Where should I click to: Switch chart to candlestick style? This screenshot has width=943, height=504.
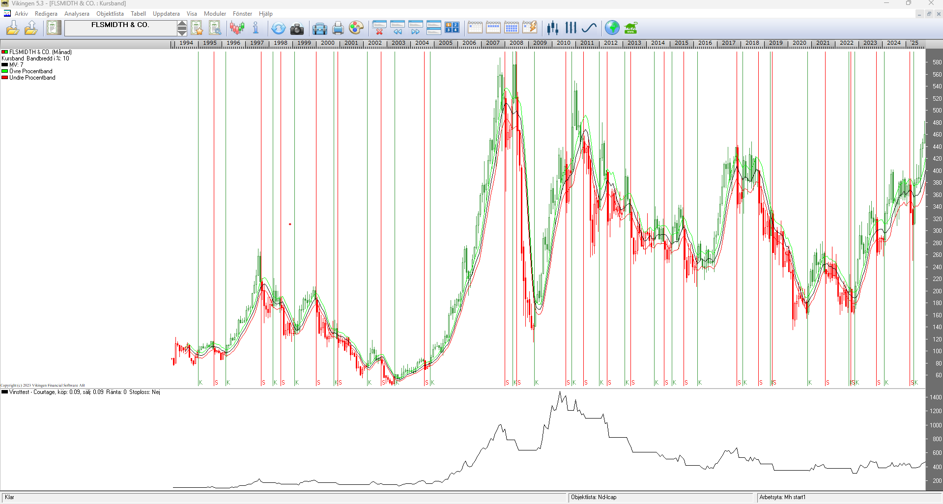pyautogui.click(x=553, y=28)
